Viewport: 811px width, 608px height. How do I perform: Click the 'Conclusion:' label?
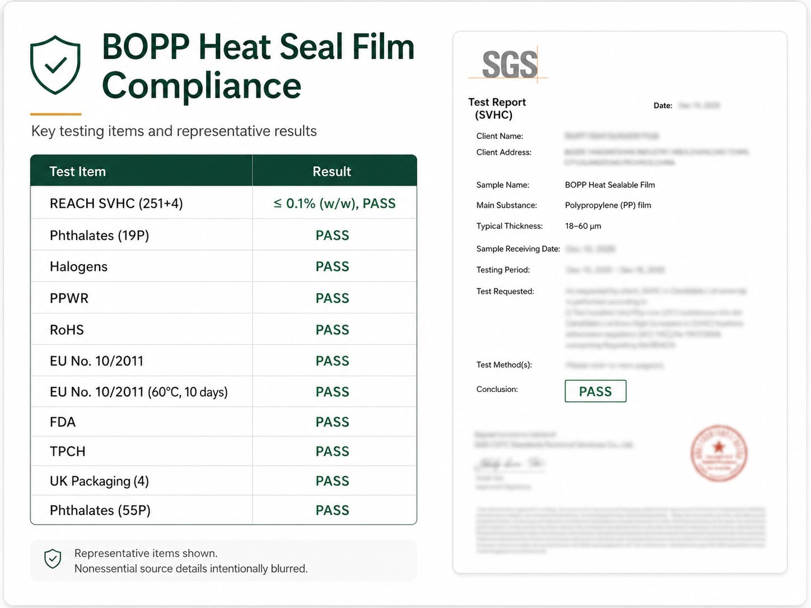tap(497, 389)
